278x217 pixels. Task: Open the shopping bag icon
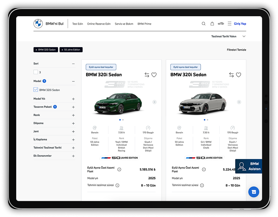coord(212,24)
